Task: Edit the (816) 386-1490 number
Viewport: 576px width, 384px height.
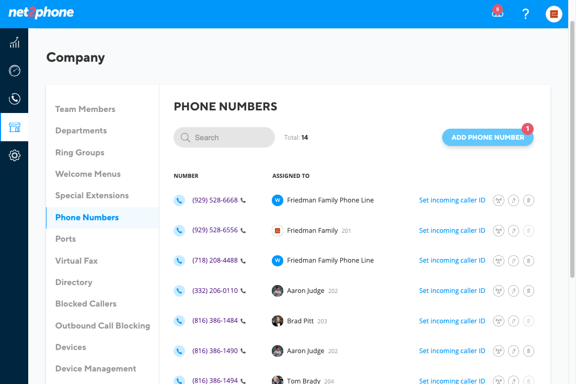Action: tap(514, 351)
